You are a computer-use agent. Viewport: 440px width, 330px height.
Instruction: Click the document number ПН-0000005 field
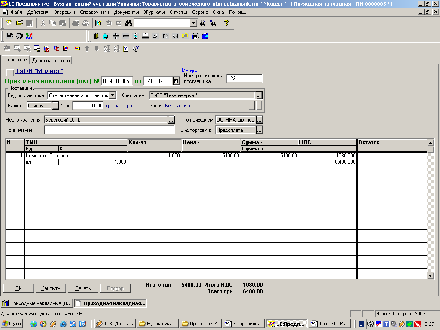pyautogui.click(x=117, y=81)
